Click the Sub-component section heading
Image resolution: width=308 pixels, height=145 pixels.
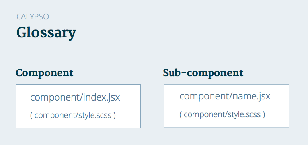tap(203, 73)
